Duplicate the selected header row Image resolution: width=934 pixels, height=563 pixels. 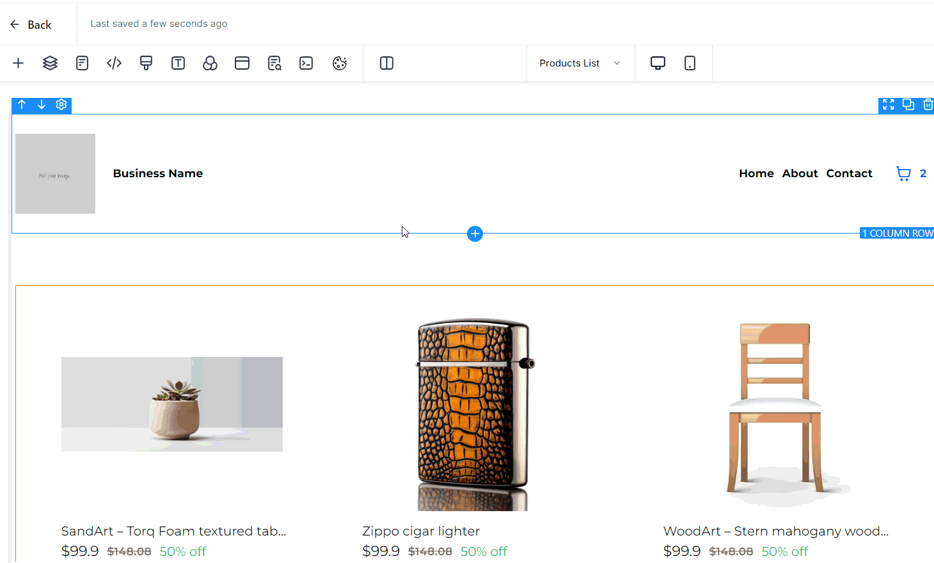(x=908, y=104)
